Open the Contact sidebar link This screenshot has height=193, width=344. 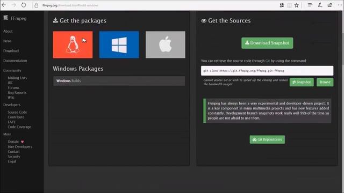click(13, 152)
